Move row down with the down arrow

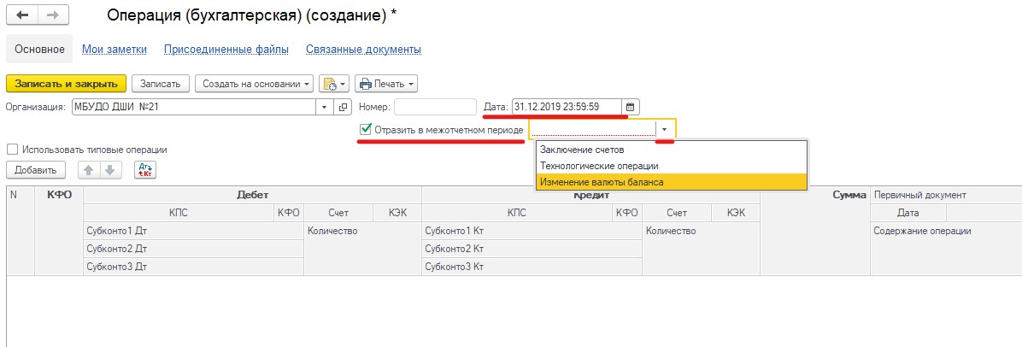109,170
